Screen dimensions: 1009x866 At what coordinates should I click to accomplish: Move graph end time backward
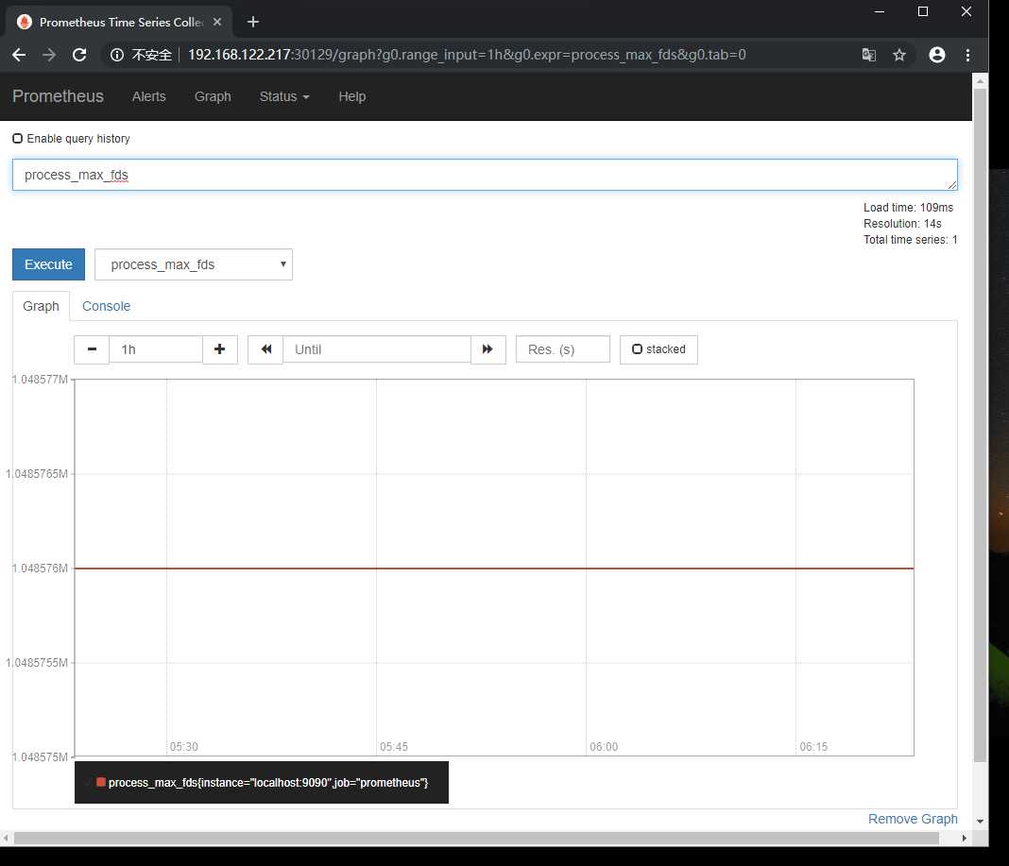[265, 349]
